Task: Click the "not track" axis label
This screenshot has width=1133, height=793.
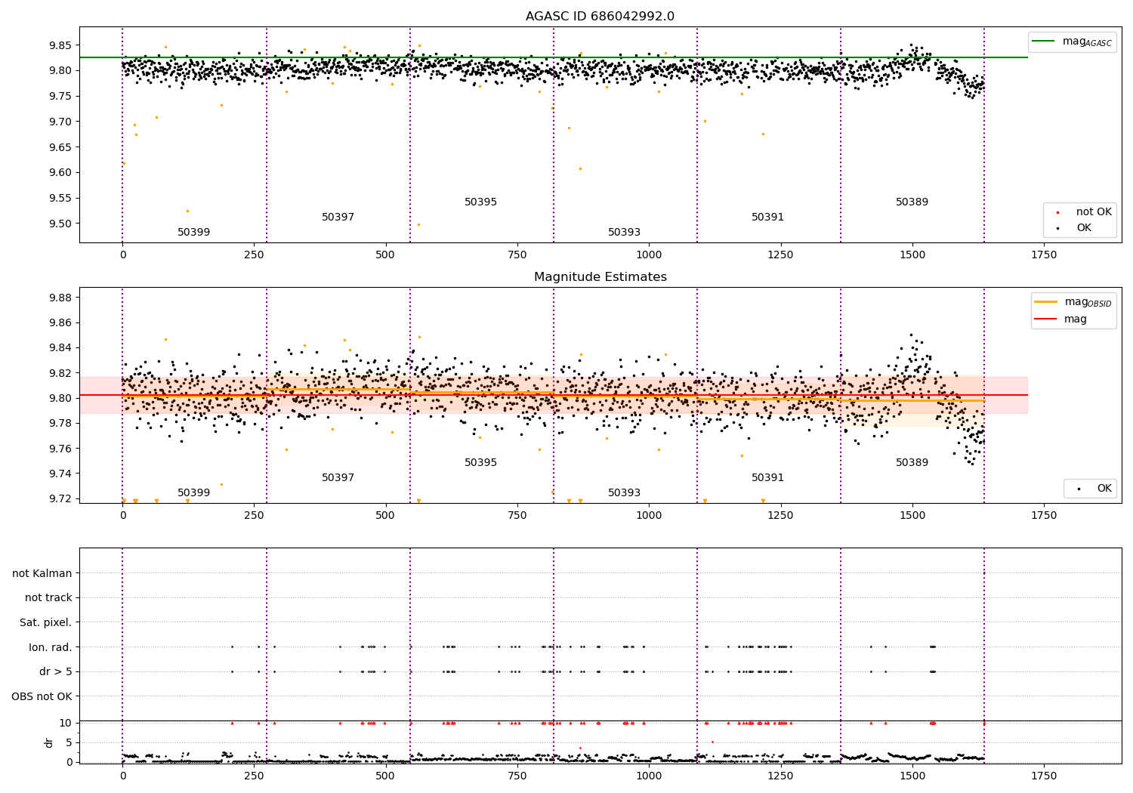Action: pyautogui.click(x=48, y=597)
